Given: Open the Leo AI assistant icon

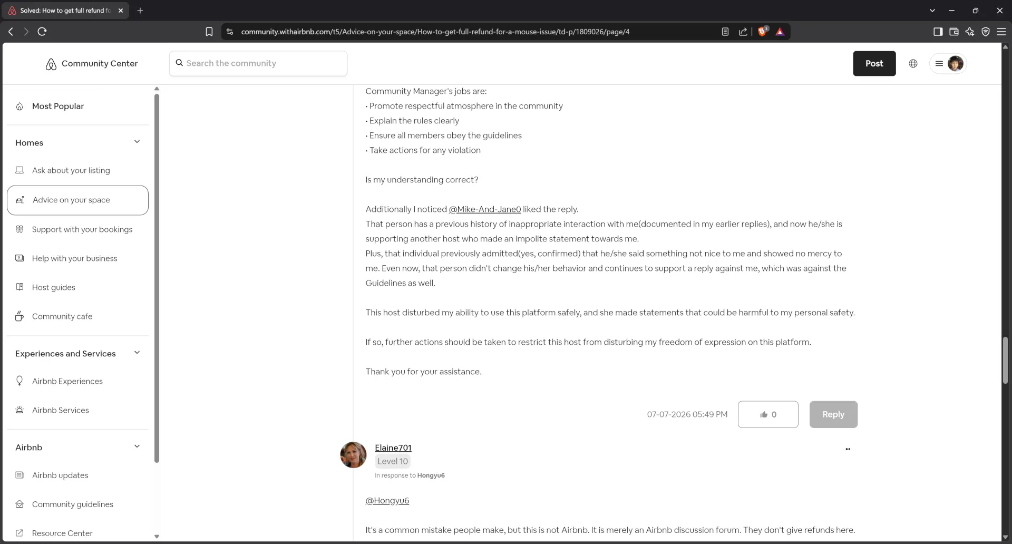Looking at the screenshot, I should [x=969, y=32].
